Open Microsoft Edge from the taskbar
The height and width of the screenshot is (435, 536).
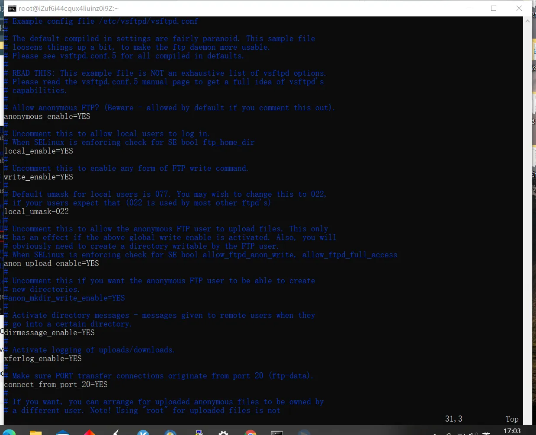(x=9, y=432)
